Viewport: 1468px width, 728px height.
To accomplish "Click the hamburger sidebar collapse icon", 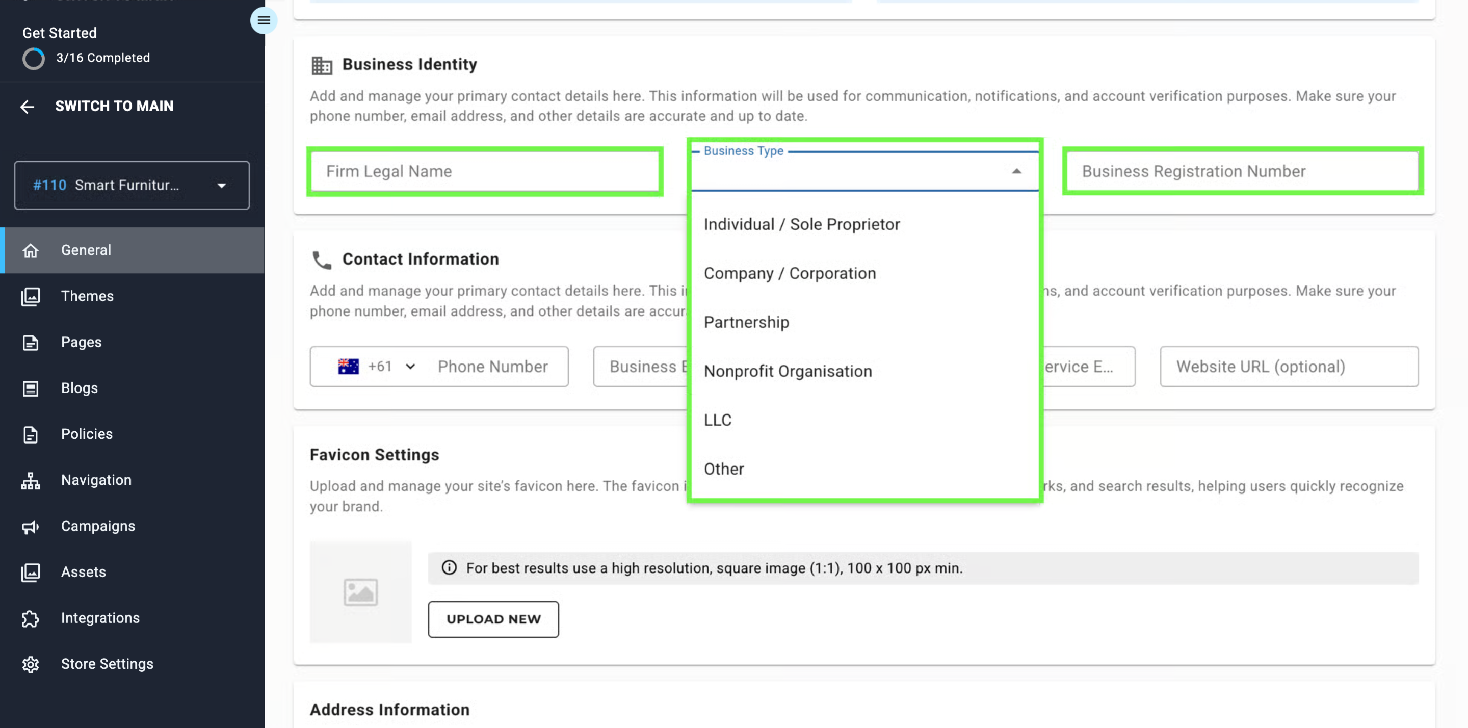I will [264, 20].
